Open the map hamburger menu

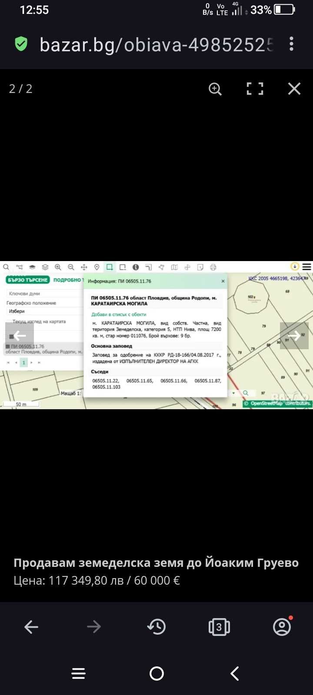[x=307, y=267]
